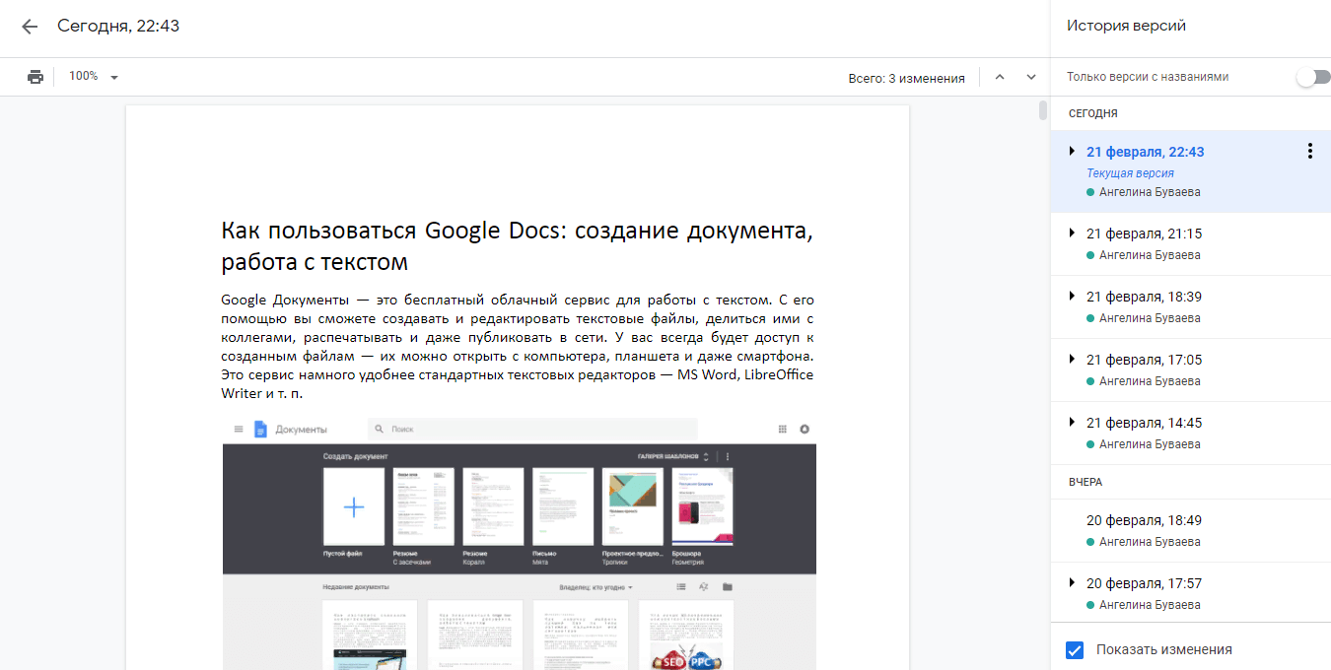Select the '21 февраля, 14:45' version

pyautogui.click(x=1146, y=422)
